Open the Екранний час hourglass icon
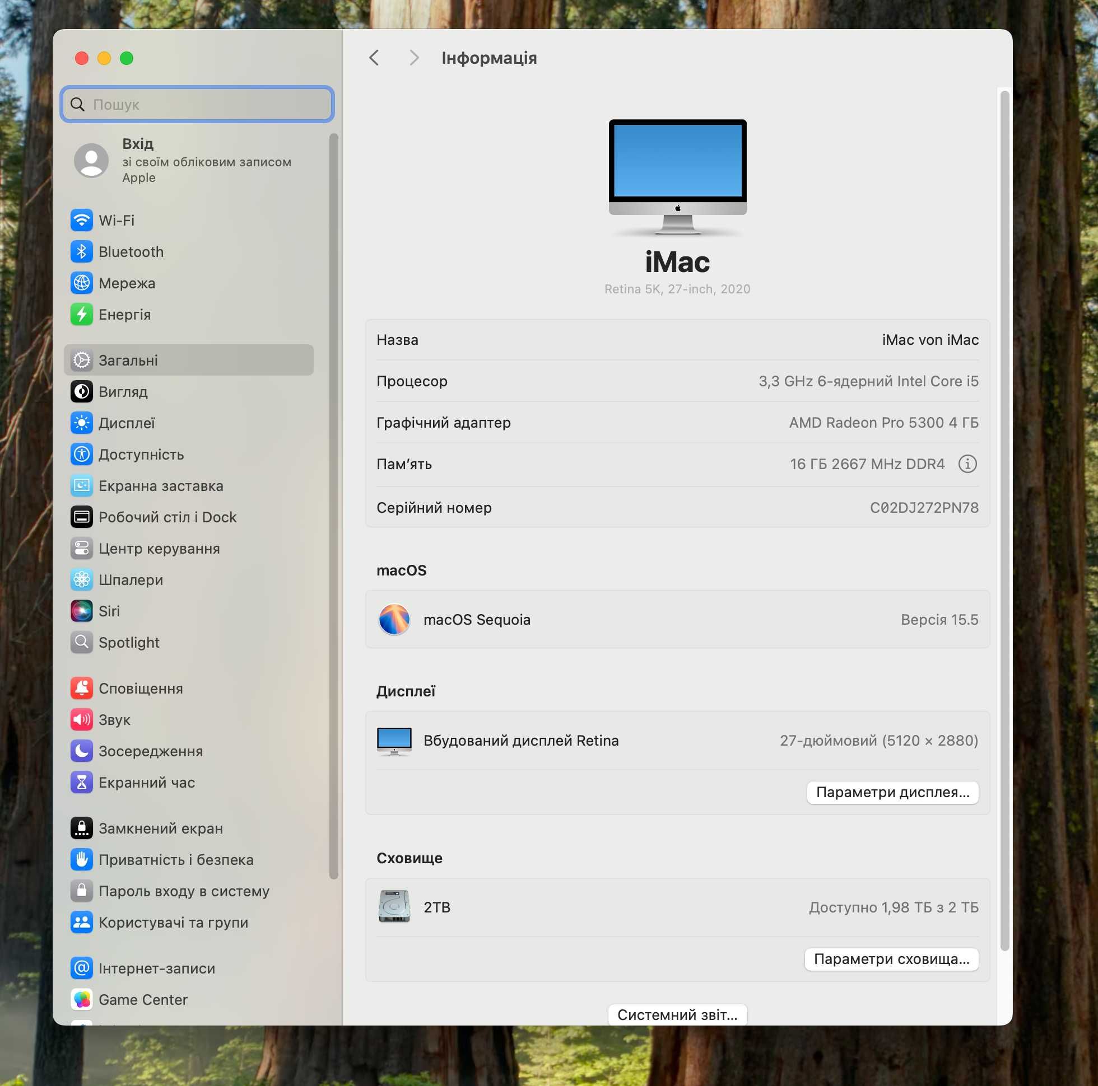This screenshot has height=1086, width=1098. pos(82,781)
